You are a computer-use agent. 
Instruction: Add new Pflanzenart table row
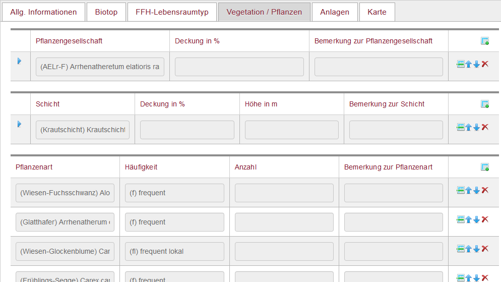click(x=485, y=167)
